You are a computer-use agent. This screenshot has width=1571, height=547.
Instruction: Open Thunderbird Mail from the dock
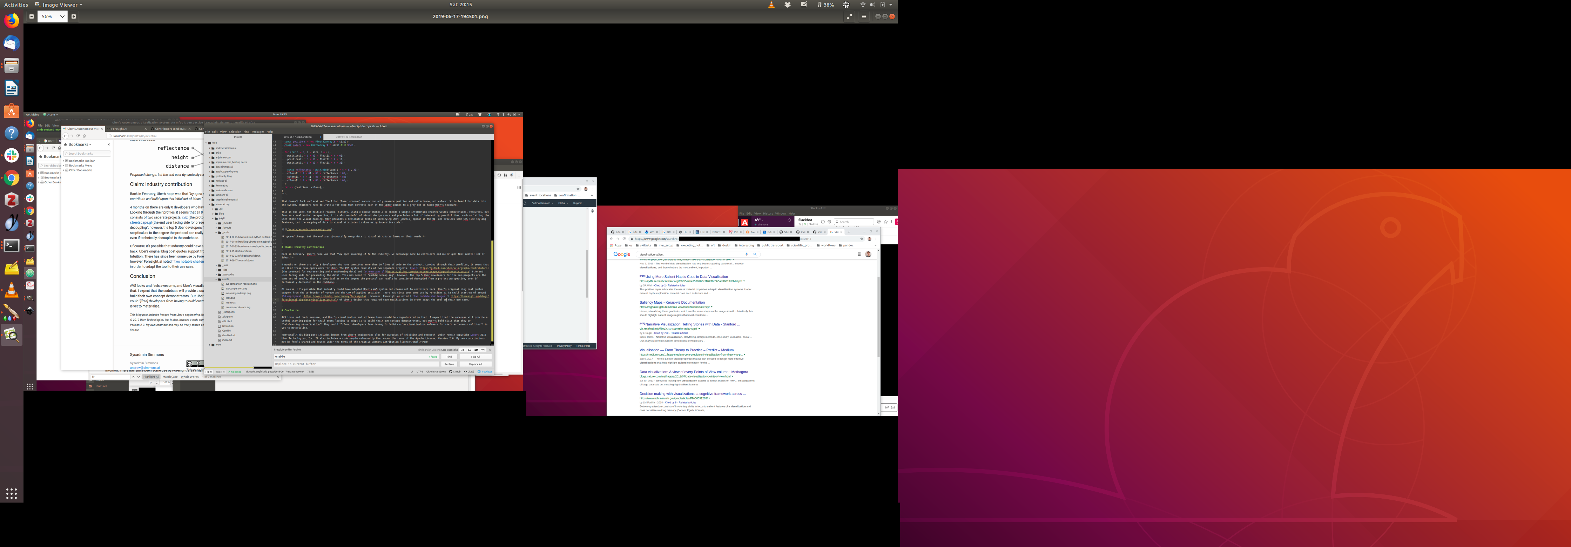12,43
